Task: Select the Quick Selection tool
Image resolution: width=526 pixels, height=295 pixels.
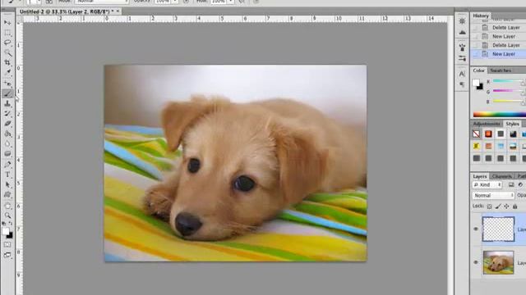Action: coord(7,52)
